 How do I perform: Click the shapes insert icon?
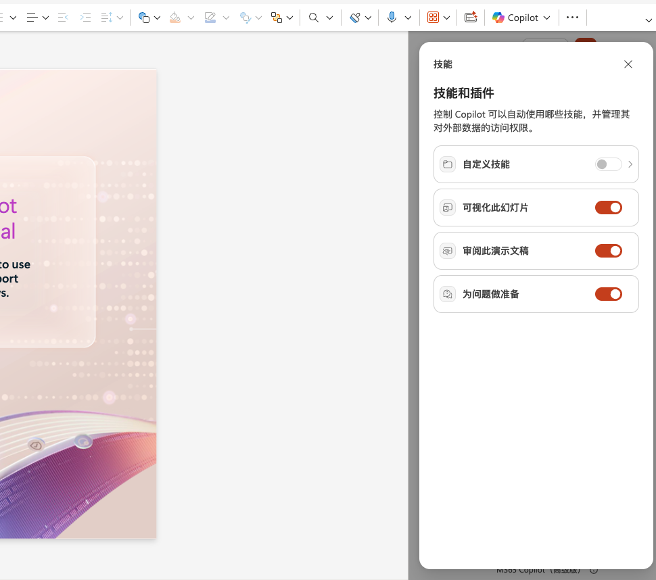[144, 18]
